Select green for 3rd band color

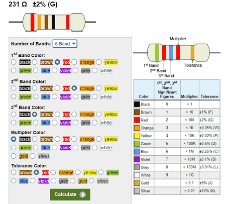[x=14, y=123]
